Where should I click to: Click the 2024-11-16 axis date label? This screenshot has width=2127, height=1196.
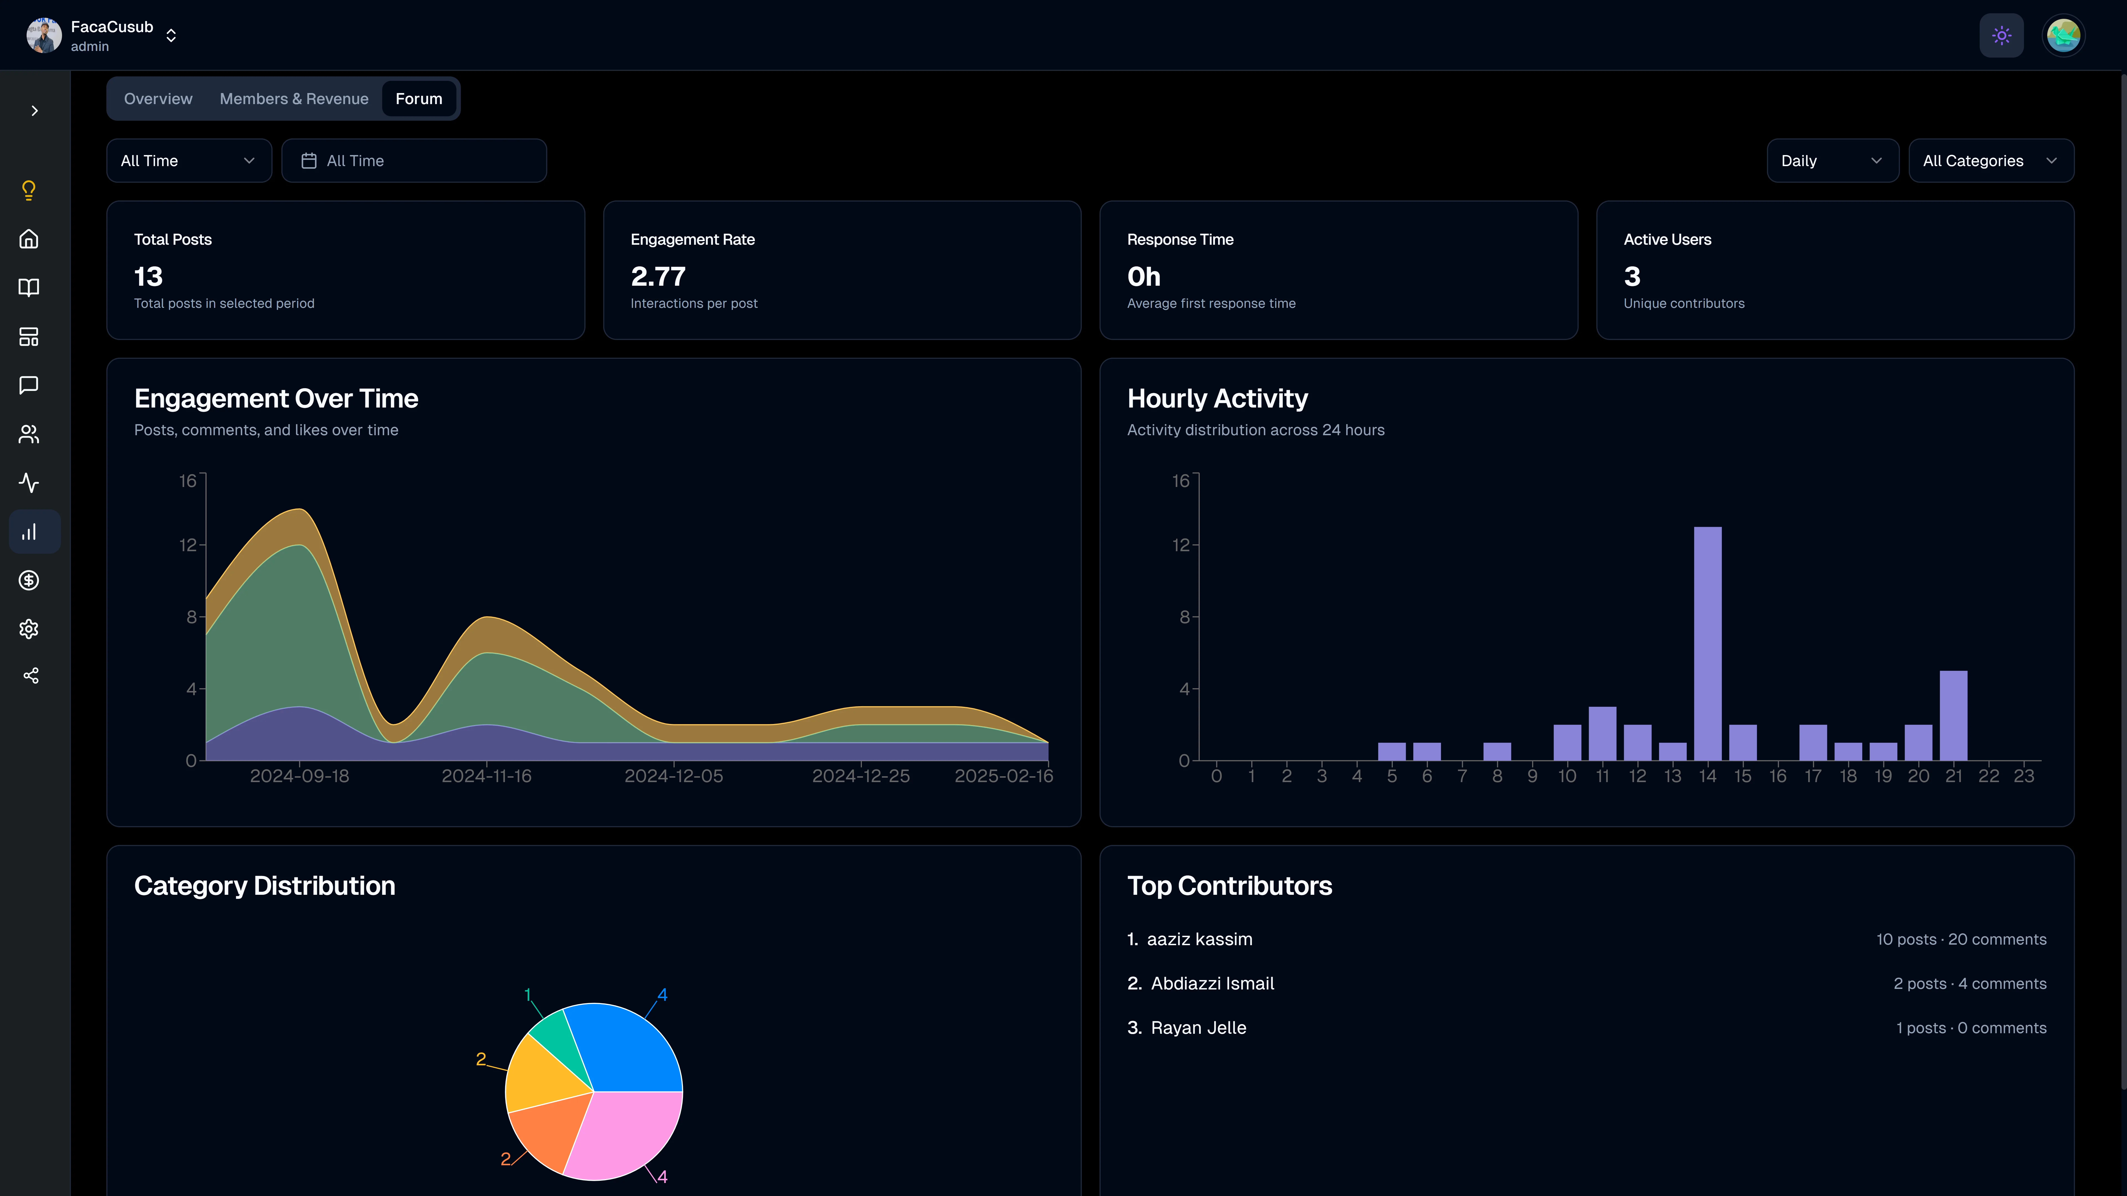tap(486, 777)
